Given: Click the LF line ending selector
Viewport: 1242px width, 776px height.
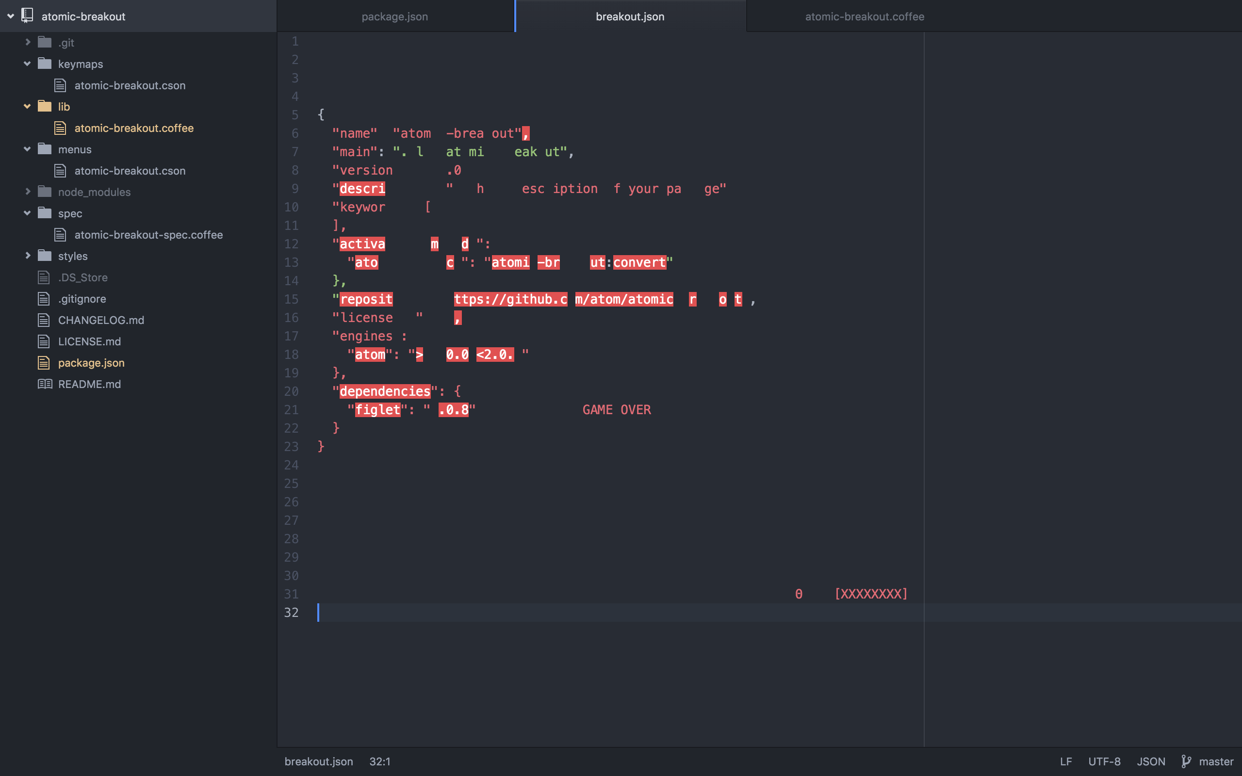Looking at the screenshot, I should pyautogui.click(x=1065, y=761).
